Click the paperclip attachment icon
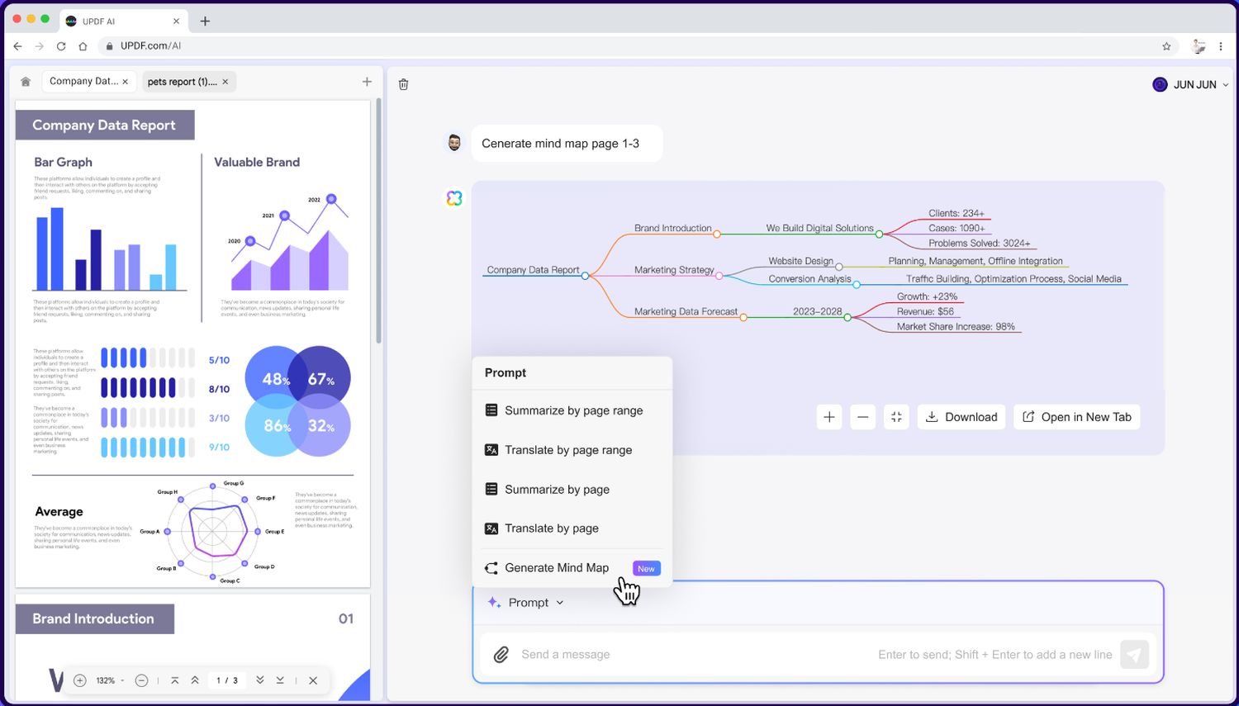The image size is (1239, 706). (x=501, y=655)
